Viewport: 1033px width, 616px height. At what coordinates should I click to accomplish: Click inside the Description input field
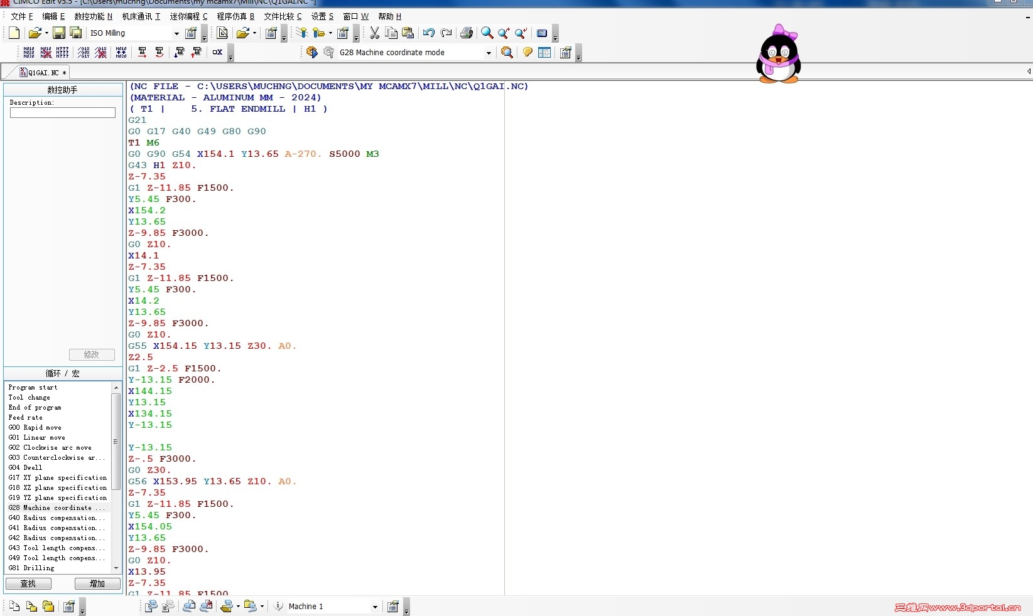[62, 112]
